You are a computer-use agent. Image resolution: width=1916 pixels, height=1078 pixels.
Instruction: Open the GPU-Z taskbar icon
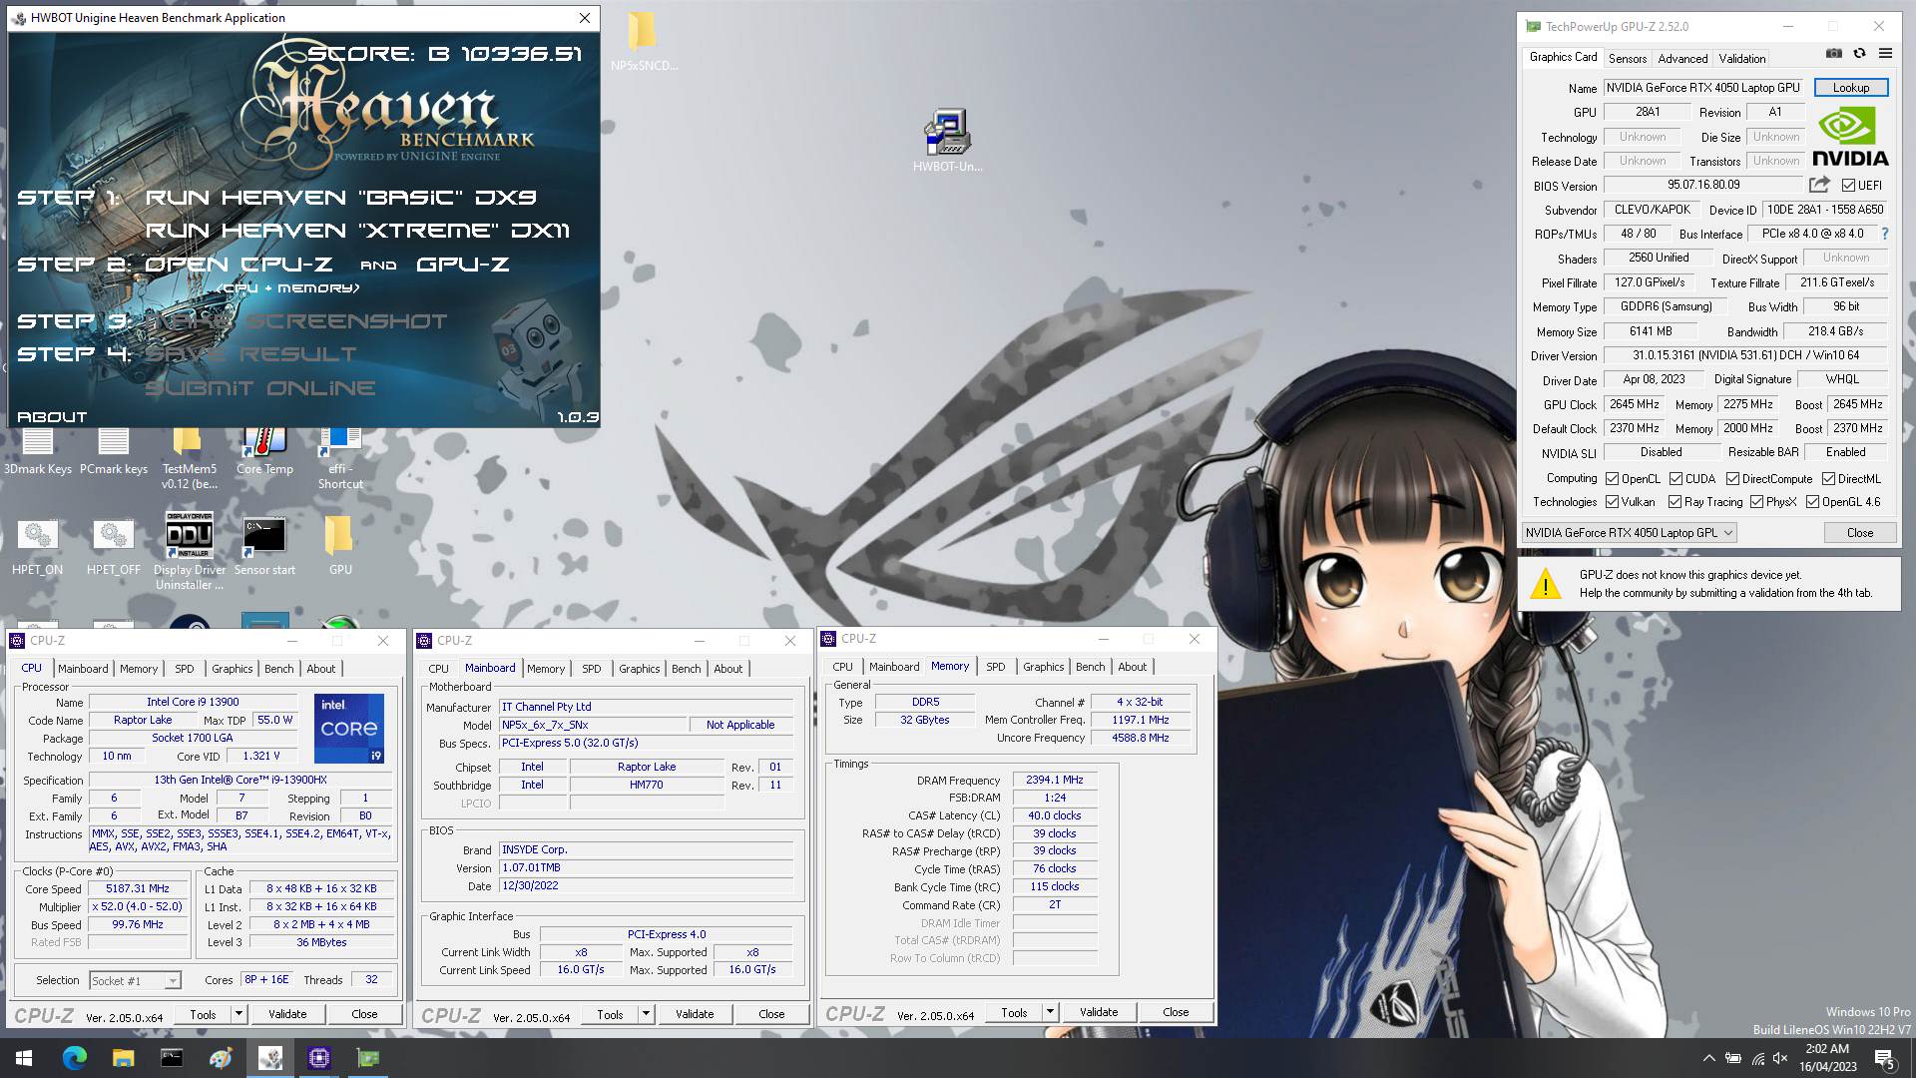[x=368, y=1058]
